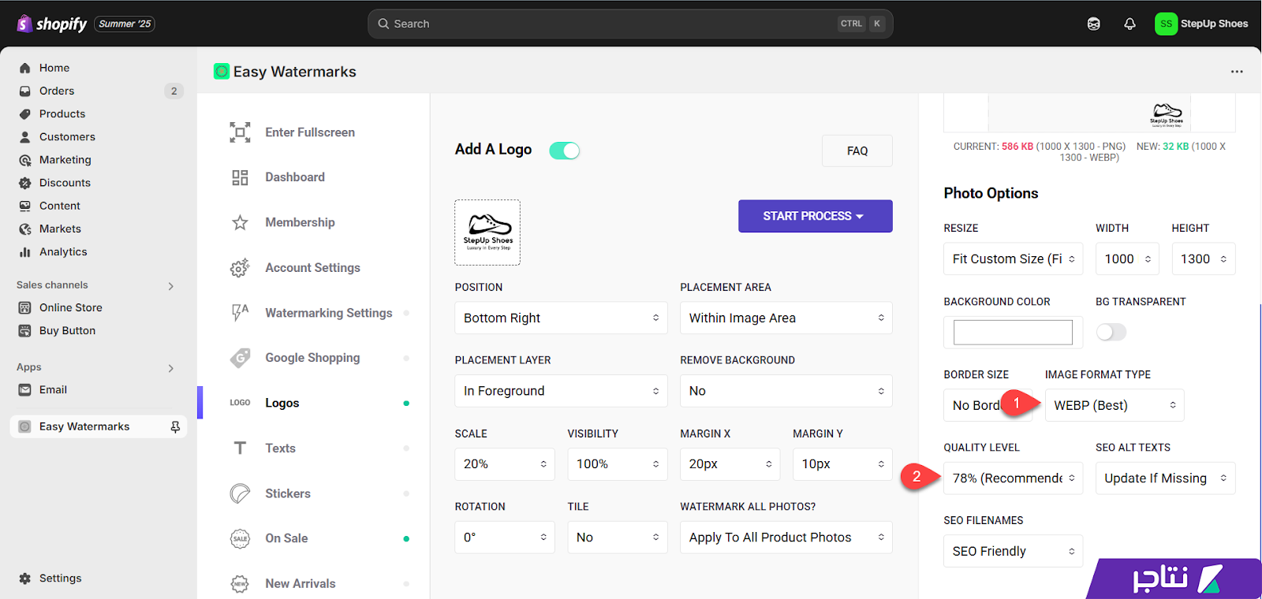Open the Margin Y dropdown

pyautogui.click(x=842, y=464)
